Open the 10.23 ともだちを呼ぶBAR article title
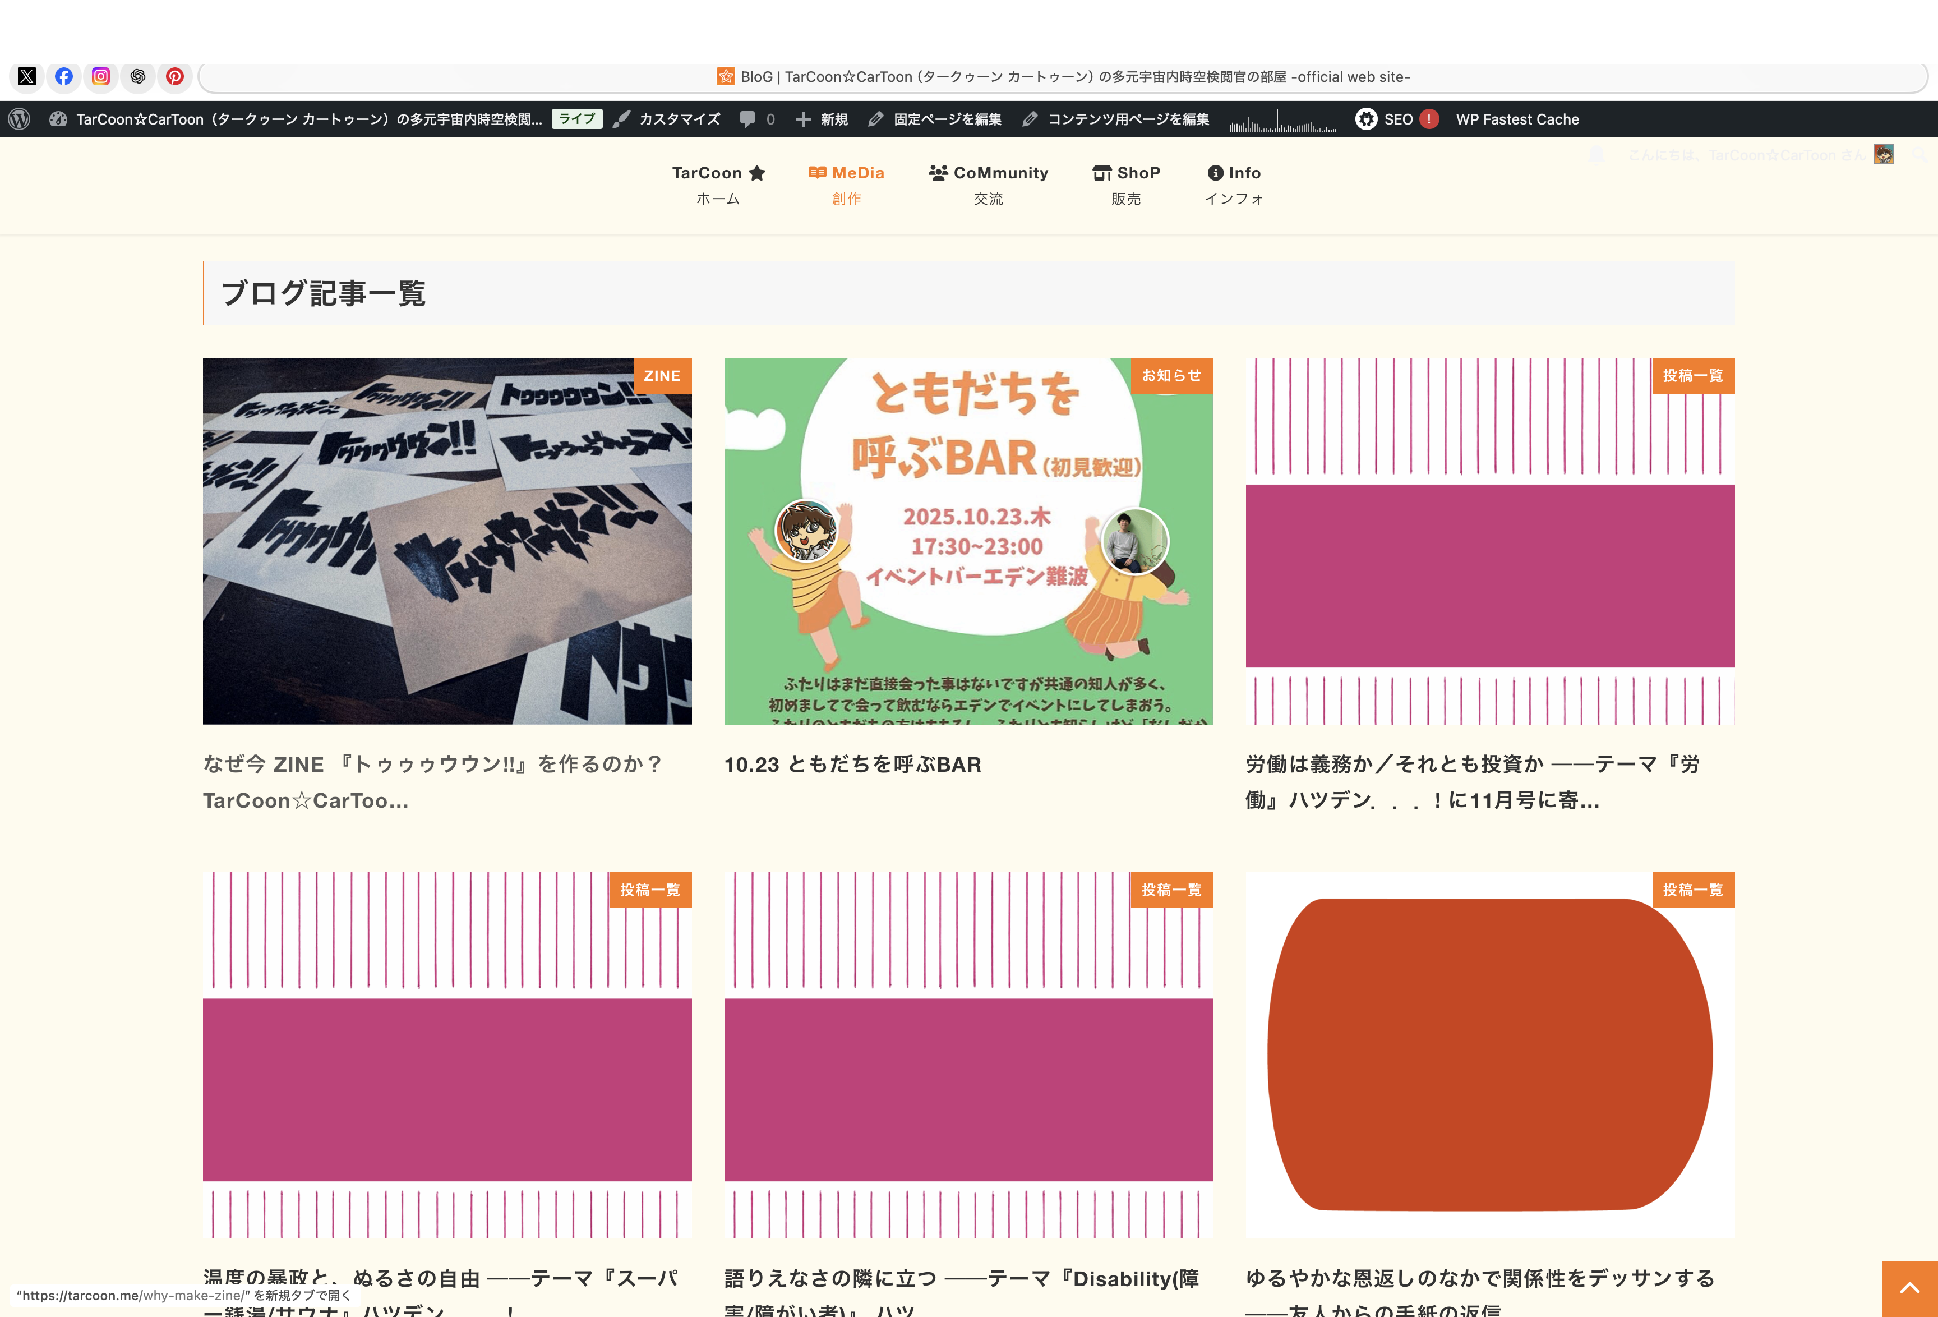 coord(852,764)
